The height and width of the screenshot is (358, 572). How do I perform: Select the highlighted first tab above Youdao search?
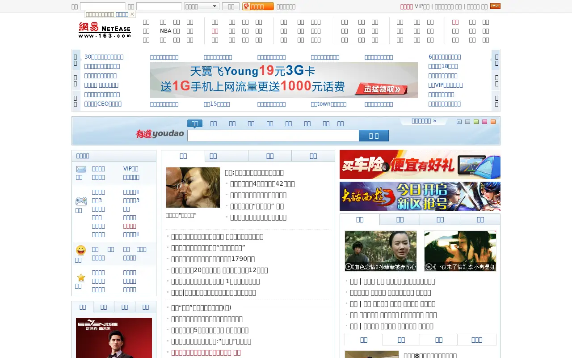point(195,123)
